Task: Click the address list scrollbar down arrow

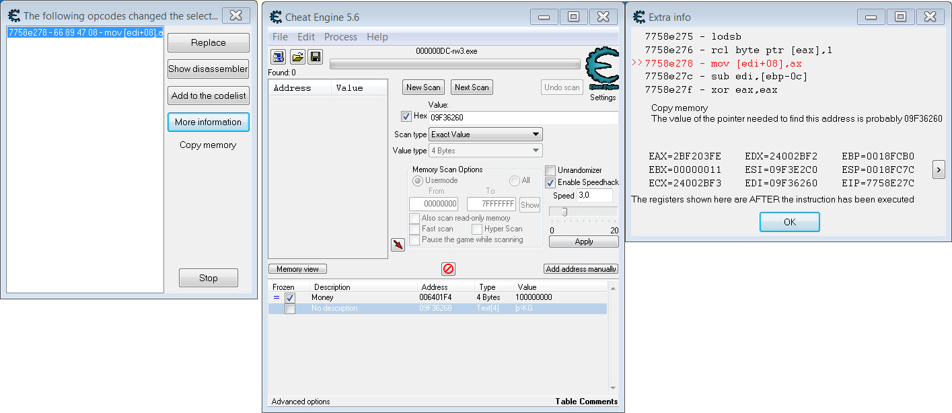Action: 612,389
